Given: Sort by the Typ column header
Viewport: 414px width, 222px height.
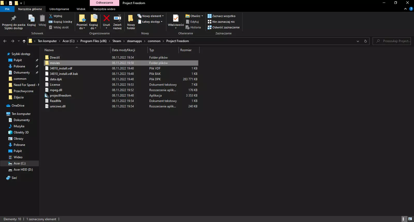Looking at the screenshot, I should [163, 50].
